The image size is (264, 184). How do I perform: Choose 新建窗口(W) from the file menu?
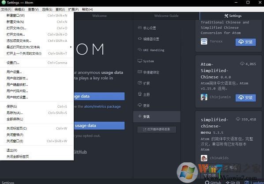[x=37, y=15]
